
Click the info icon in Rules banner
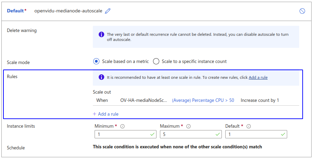pyautogui.click(x=101, y=77)
